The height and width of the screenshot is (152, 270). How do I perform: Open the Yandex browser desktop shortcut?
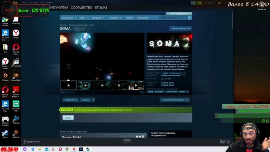pyautogui.click(x=16, y=34)
